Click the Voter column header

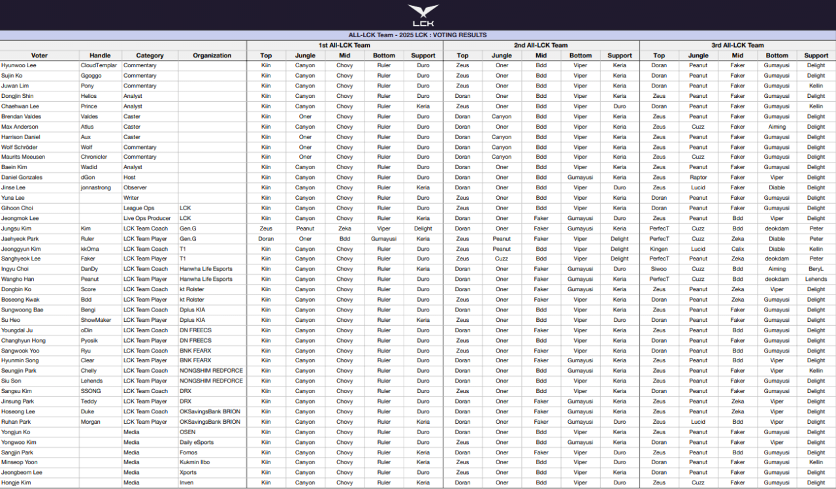pyautogui.click(x=39, y=55)
